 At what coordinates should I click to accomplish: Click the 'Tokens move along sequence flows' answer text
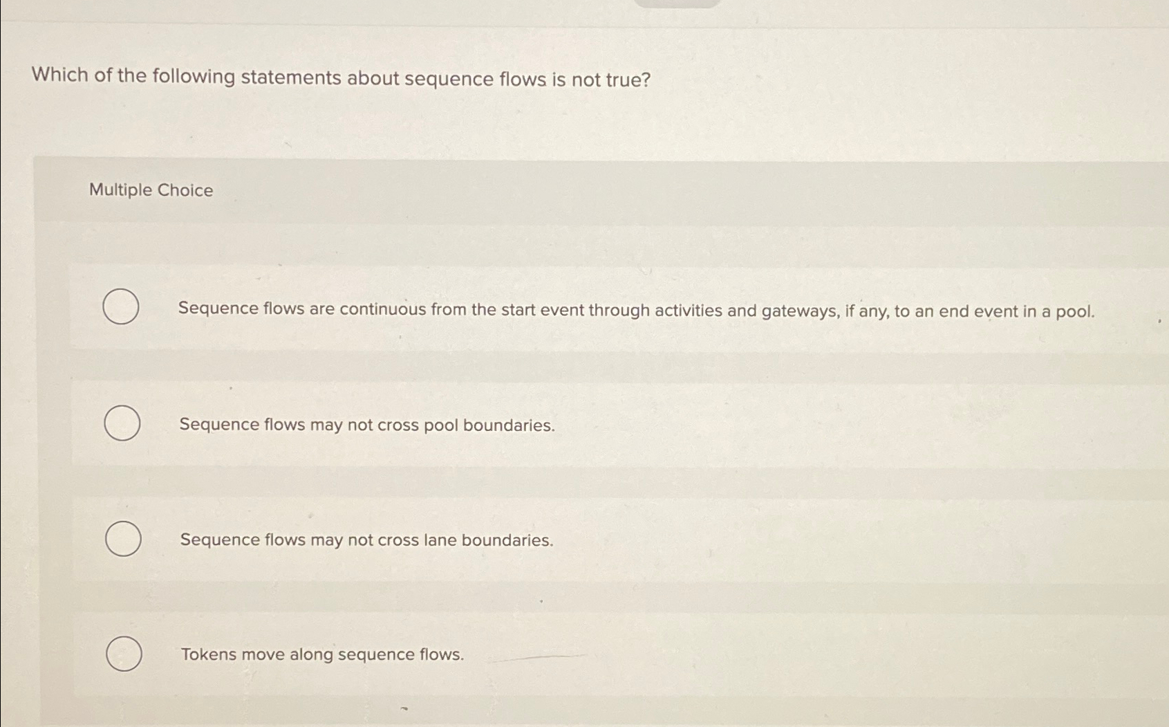(x=321, y=654)
